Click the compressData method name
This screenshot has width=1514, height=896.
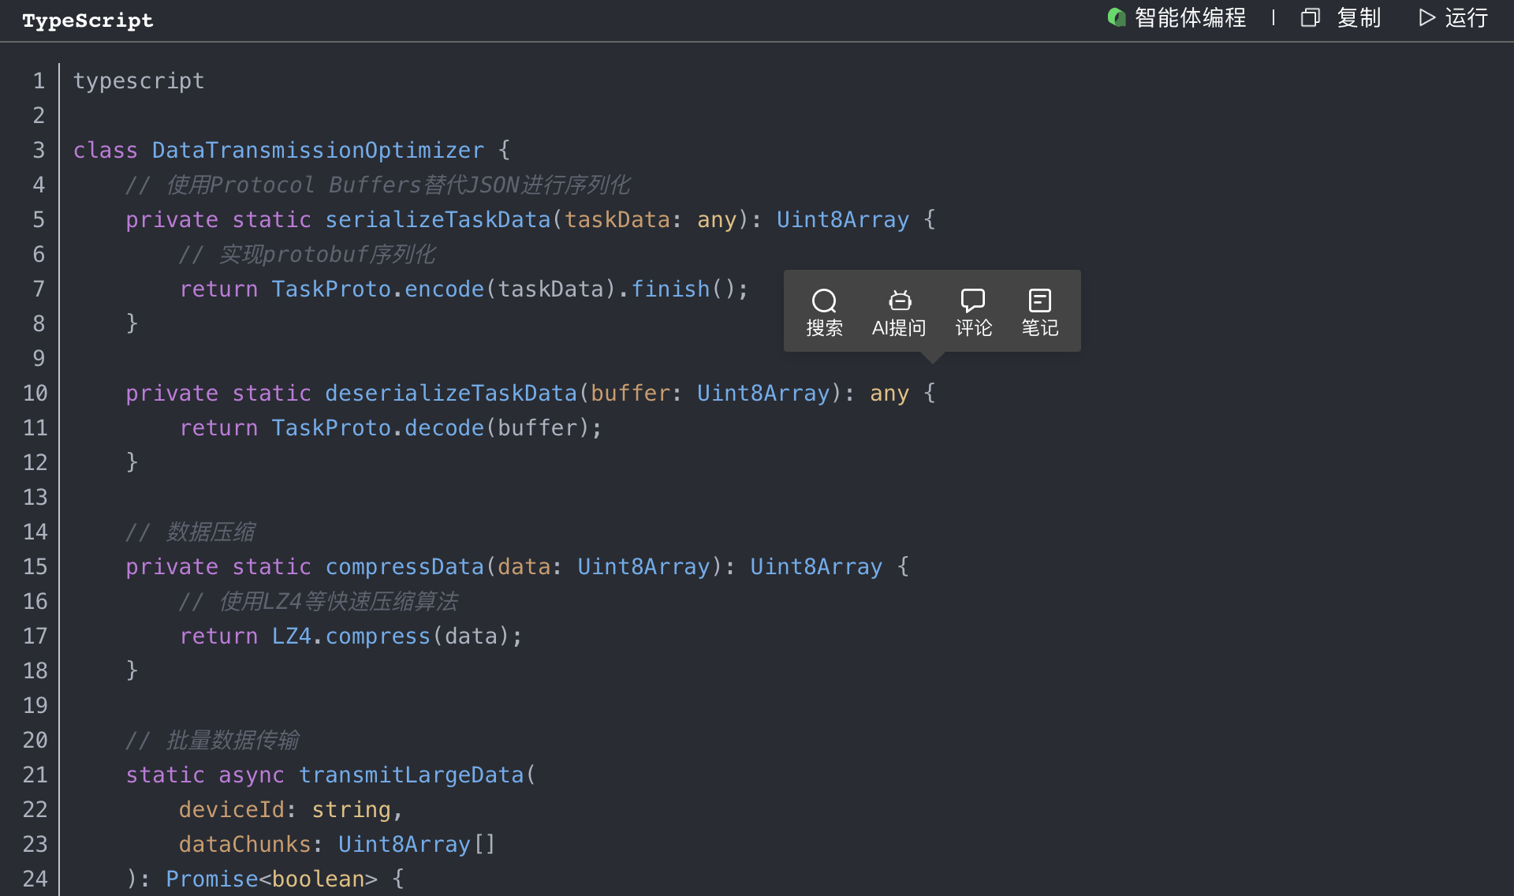[x=405, y=566]
